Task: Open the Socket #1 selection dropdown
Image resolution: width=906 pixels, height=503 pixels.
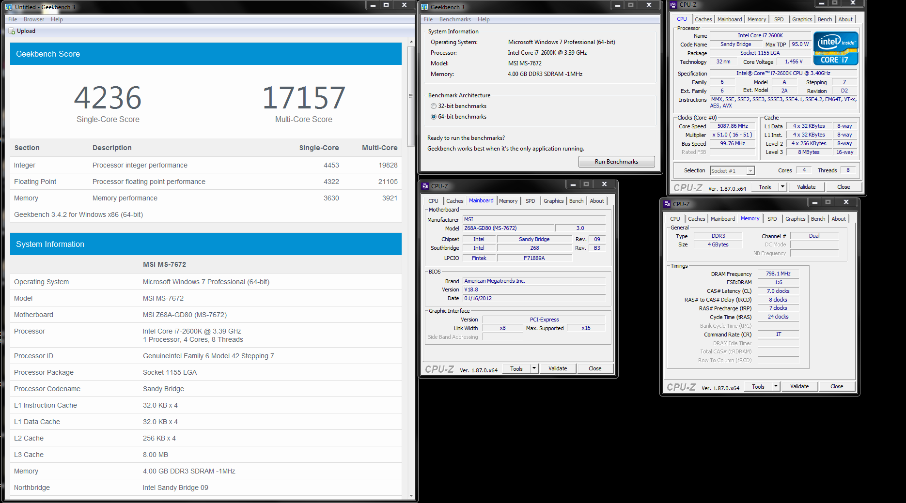Action: coord(750,171)
